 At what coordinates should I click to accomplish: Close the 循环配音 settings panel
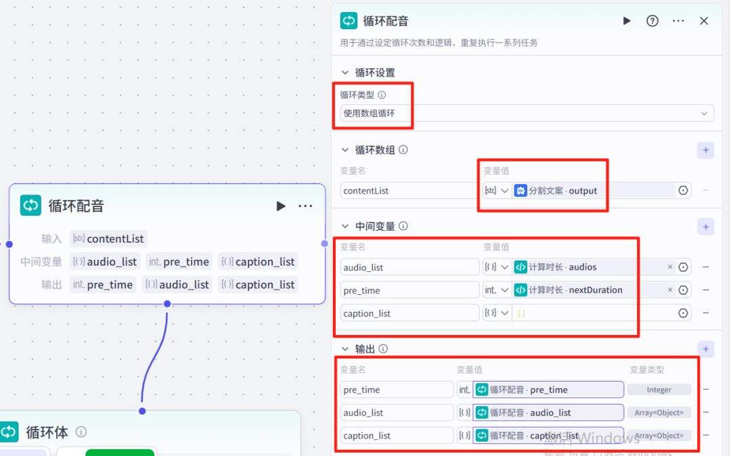click(704, 21)
